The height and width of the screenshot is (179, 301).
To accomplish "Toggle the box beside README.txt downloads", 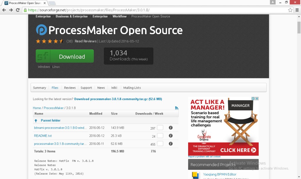I will pyautogui.click(x=160, y=136).
